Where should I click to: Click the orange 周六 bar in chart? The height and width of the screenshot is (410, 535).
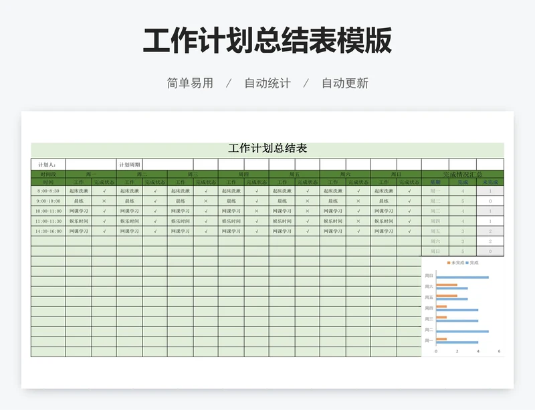tap(447, 285)
